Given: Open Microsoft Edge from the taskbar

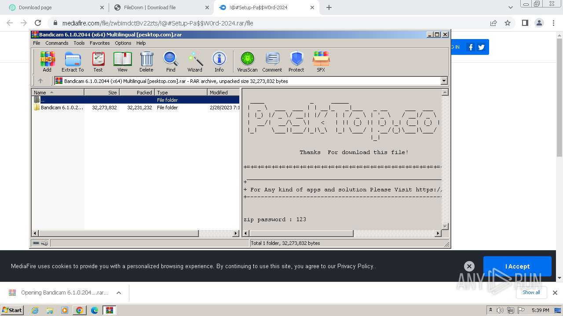Looking at the screenshot, I should [x=94, y=310].
